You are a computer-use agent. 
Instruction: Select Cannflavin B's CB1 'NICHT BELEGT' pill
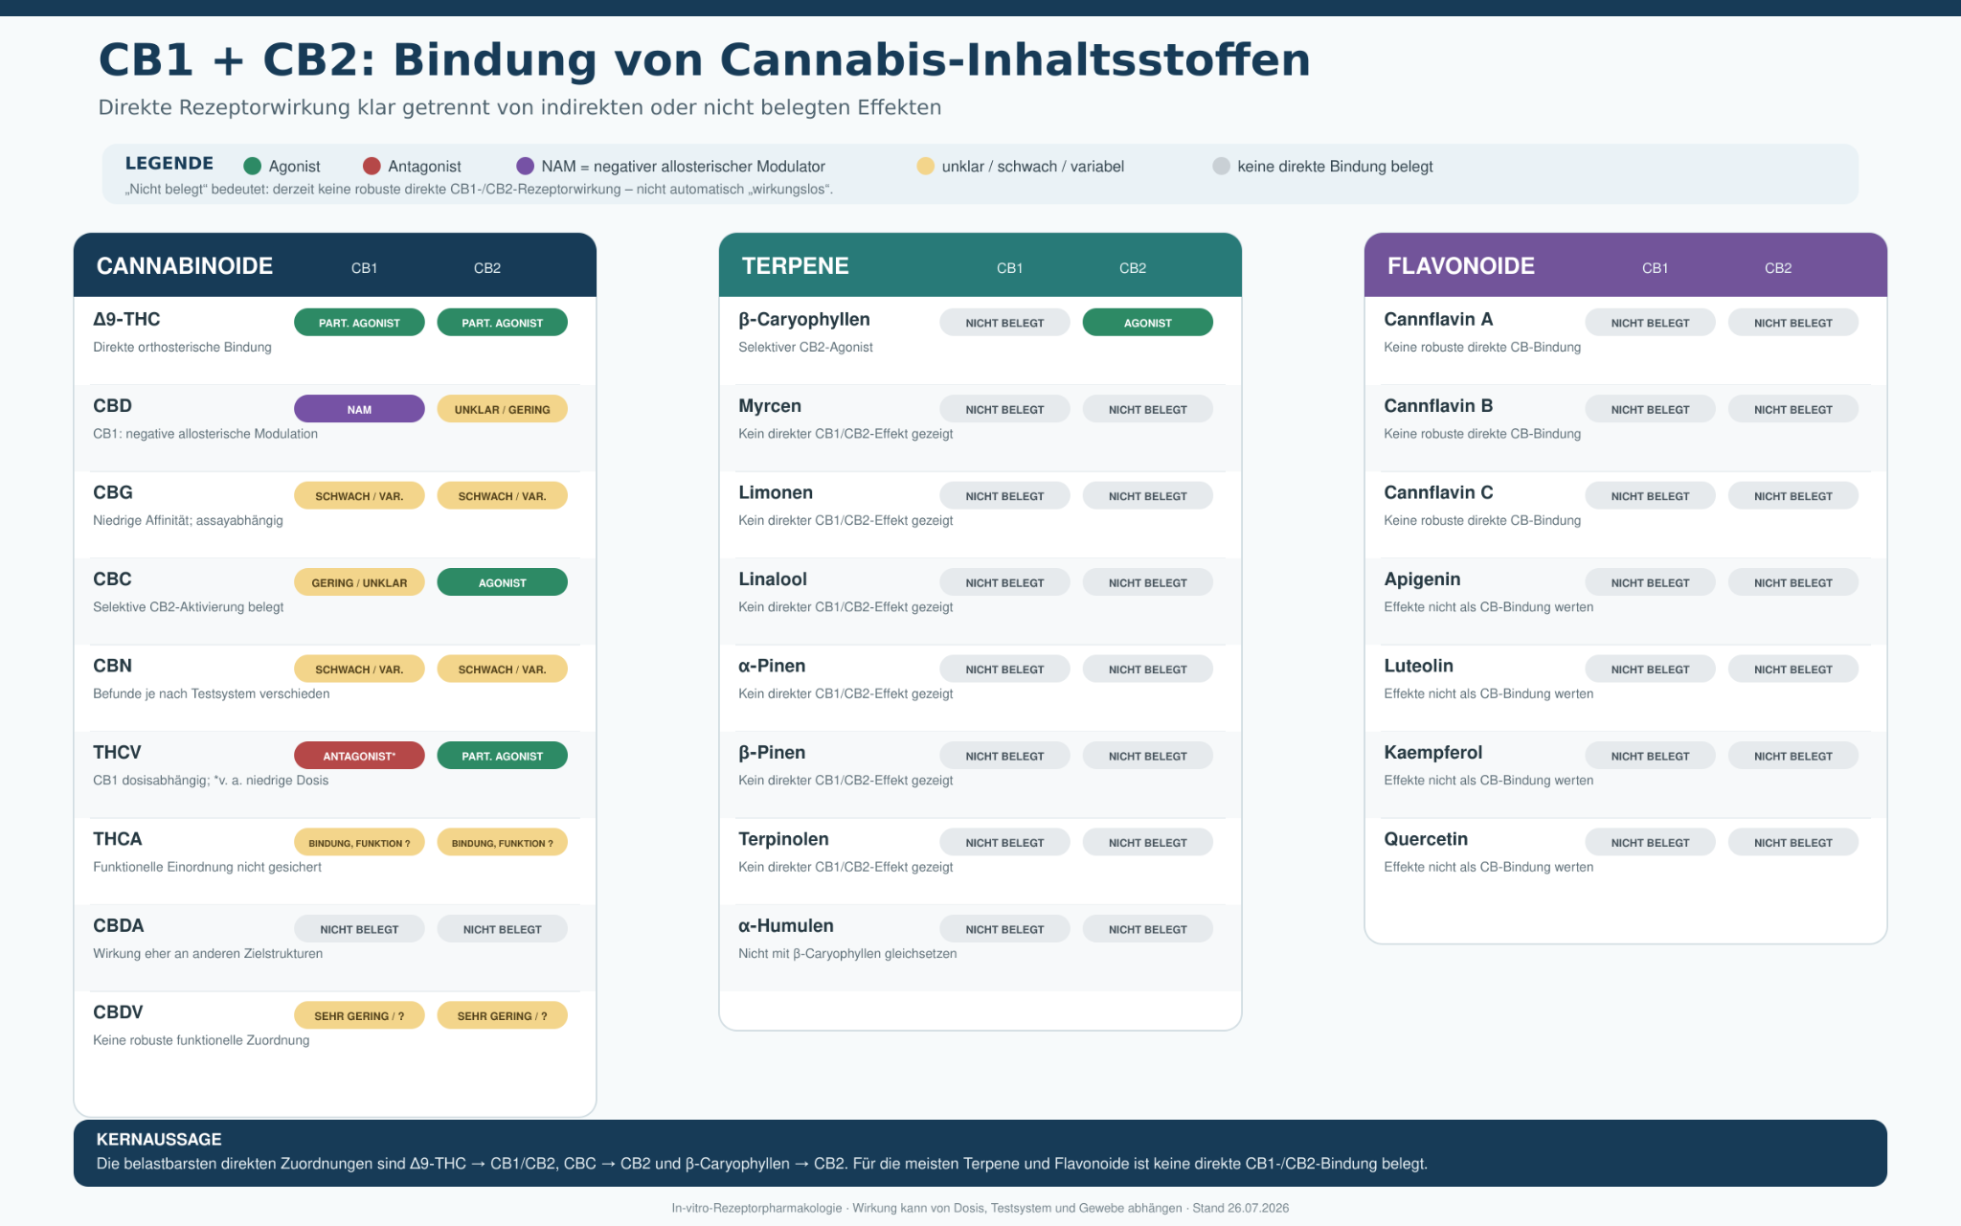tap(1650, 409)
